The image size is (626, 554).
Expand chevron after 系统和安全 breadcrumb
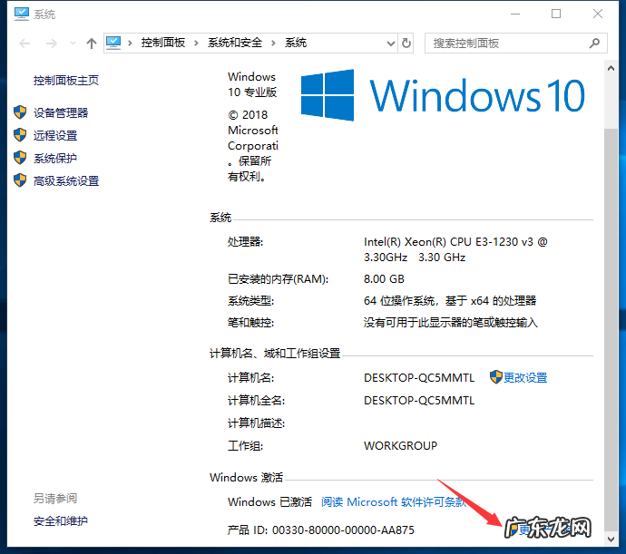(x=273, y=44)
